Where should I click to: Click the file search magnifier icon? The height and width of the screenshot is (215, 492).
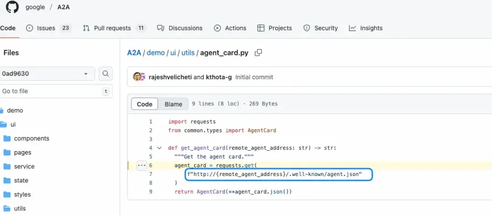[106, 73]
